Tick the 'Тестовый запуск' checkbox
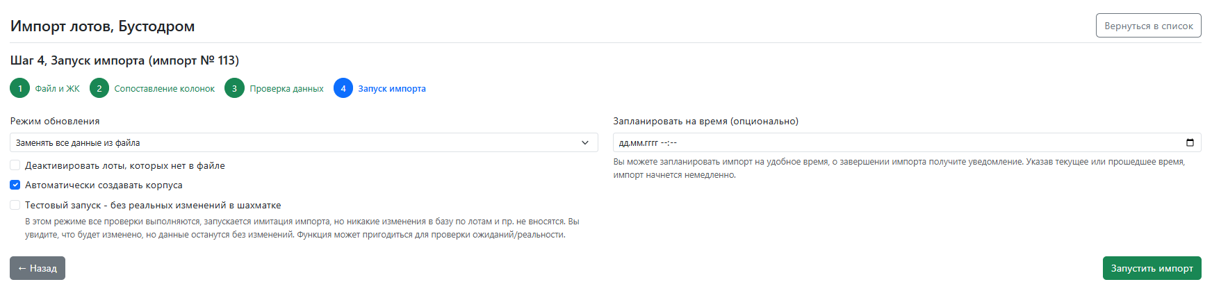This screenshot has height=307, width=1212. (x=15, y=205)
